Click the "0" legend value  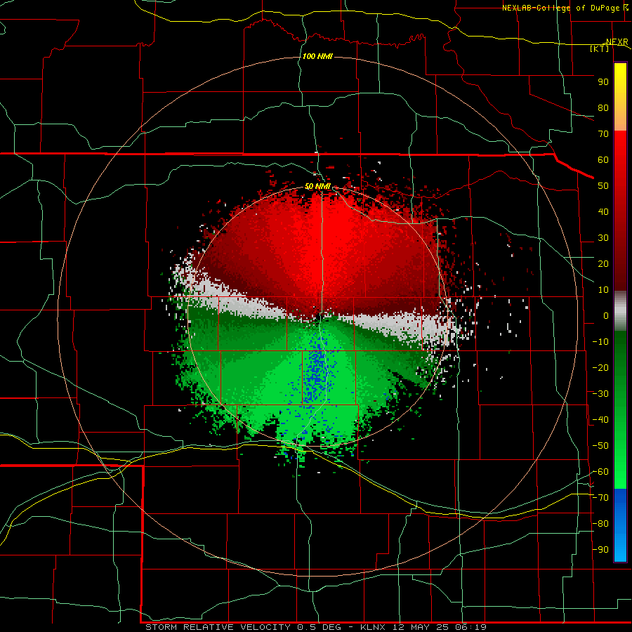[x=606, y=315]
